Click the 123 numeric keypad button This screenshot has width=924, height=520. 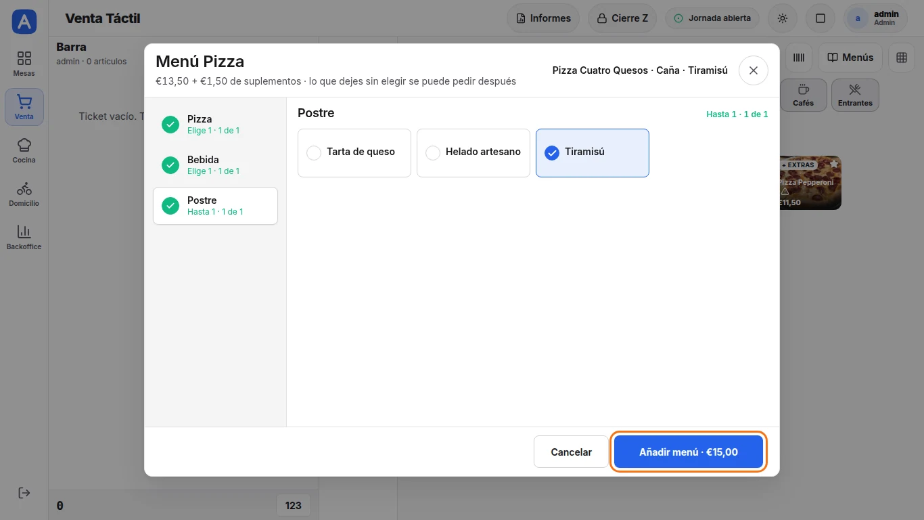click(294, 505)
